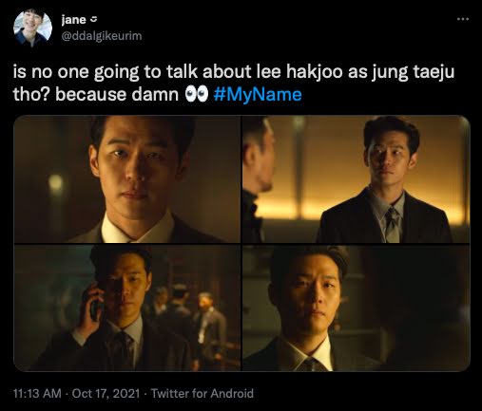Click the gray tie in top-right photo
The width and height of the screenshot is (482, 411).
point(393,225)
